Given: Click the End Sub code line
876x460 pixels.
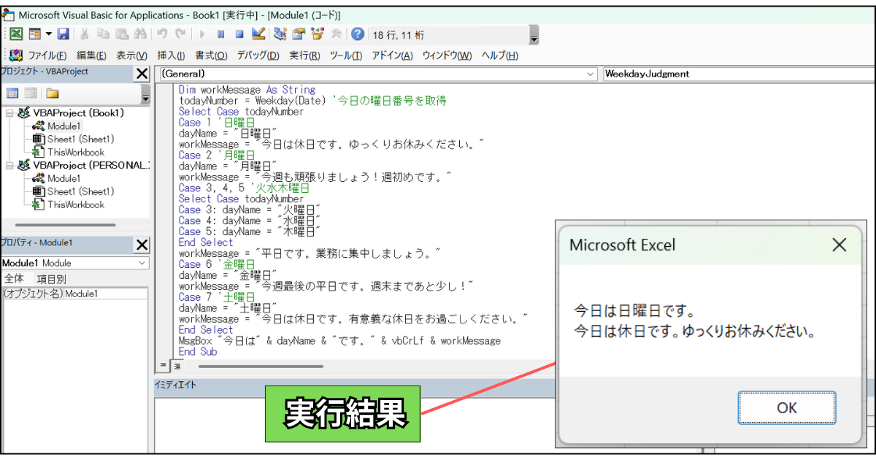Looking at the screenshot, I should pos(198,352).
